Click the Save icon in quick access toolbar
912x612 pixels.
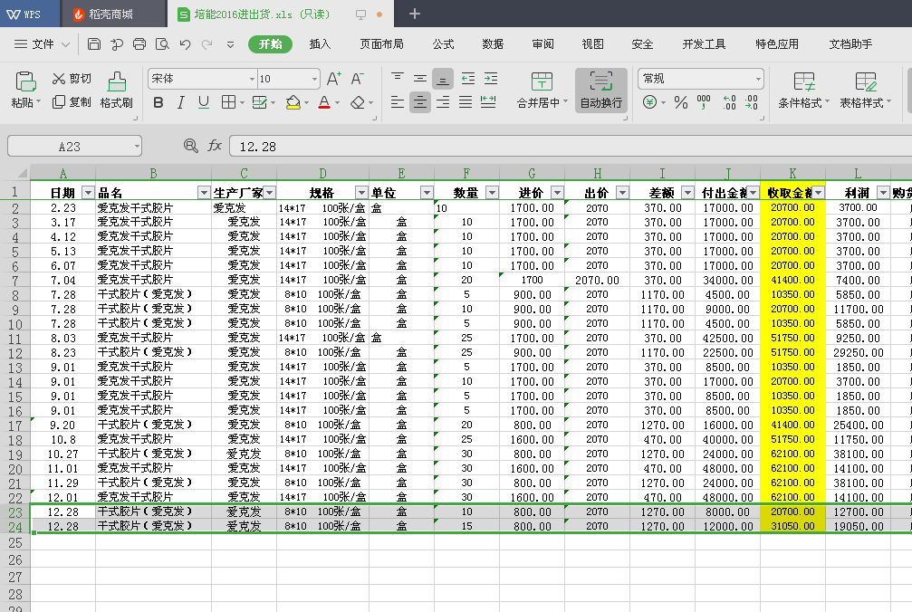point(94,43)
